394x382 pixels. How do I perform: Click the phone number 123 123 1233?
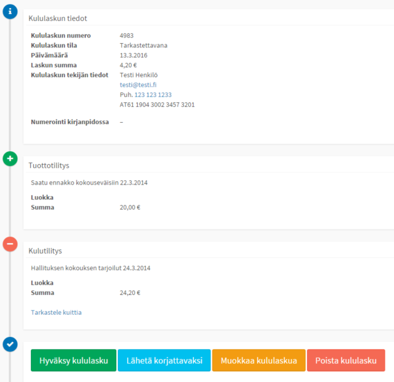click(x=153, y=95)
